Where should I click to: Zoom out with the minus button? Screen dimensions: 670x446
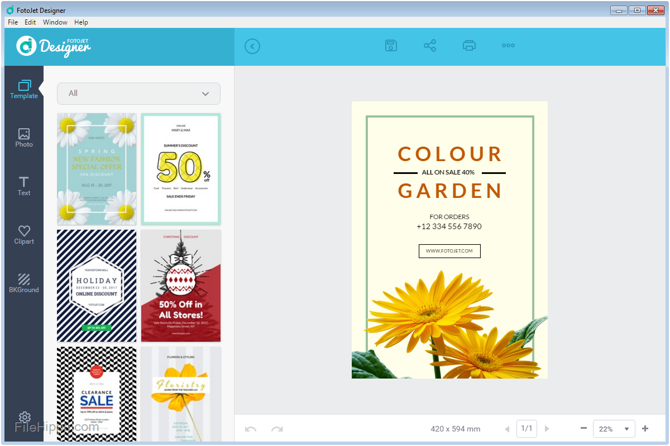click(x=583, y=429)
